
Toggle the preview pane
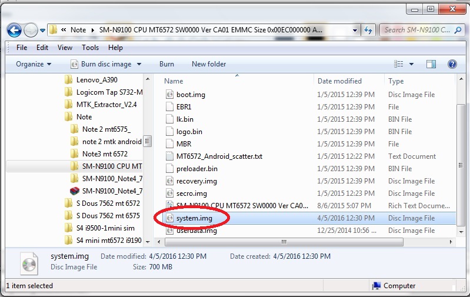pyautogui.click(x=431, y=64)
